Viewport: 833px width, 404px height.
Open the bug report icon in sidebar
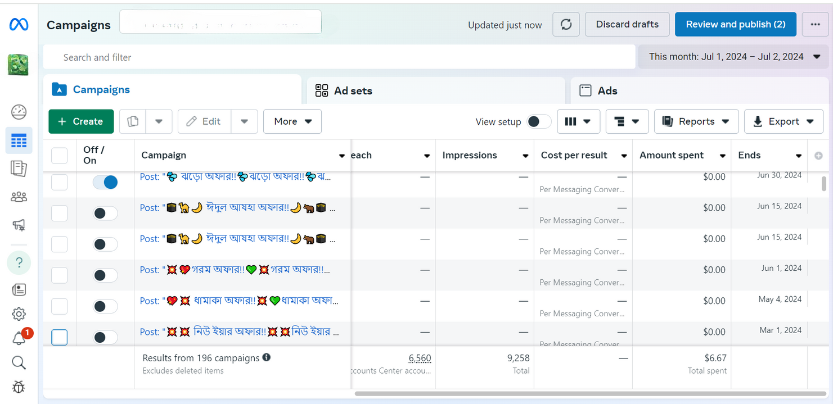coord(19,387)
